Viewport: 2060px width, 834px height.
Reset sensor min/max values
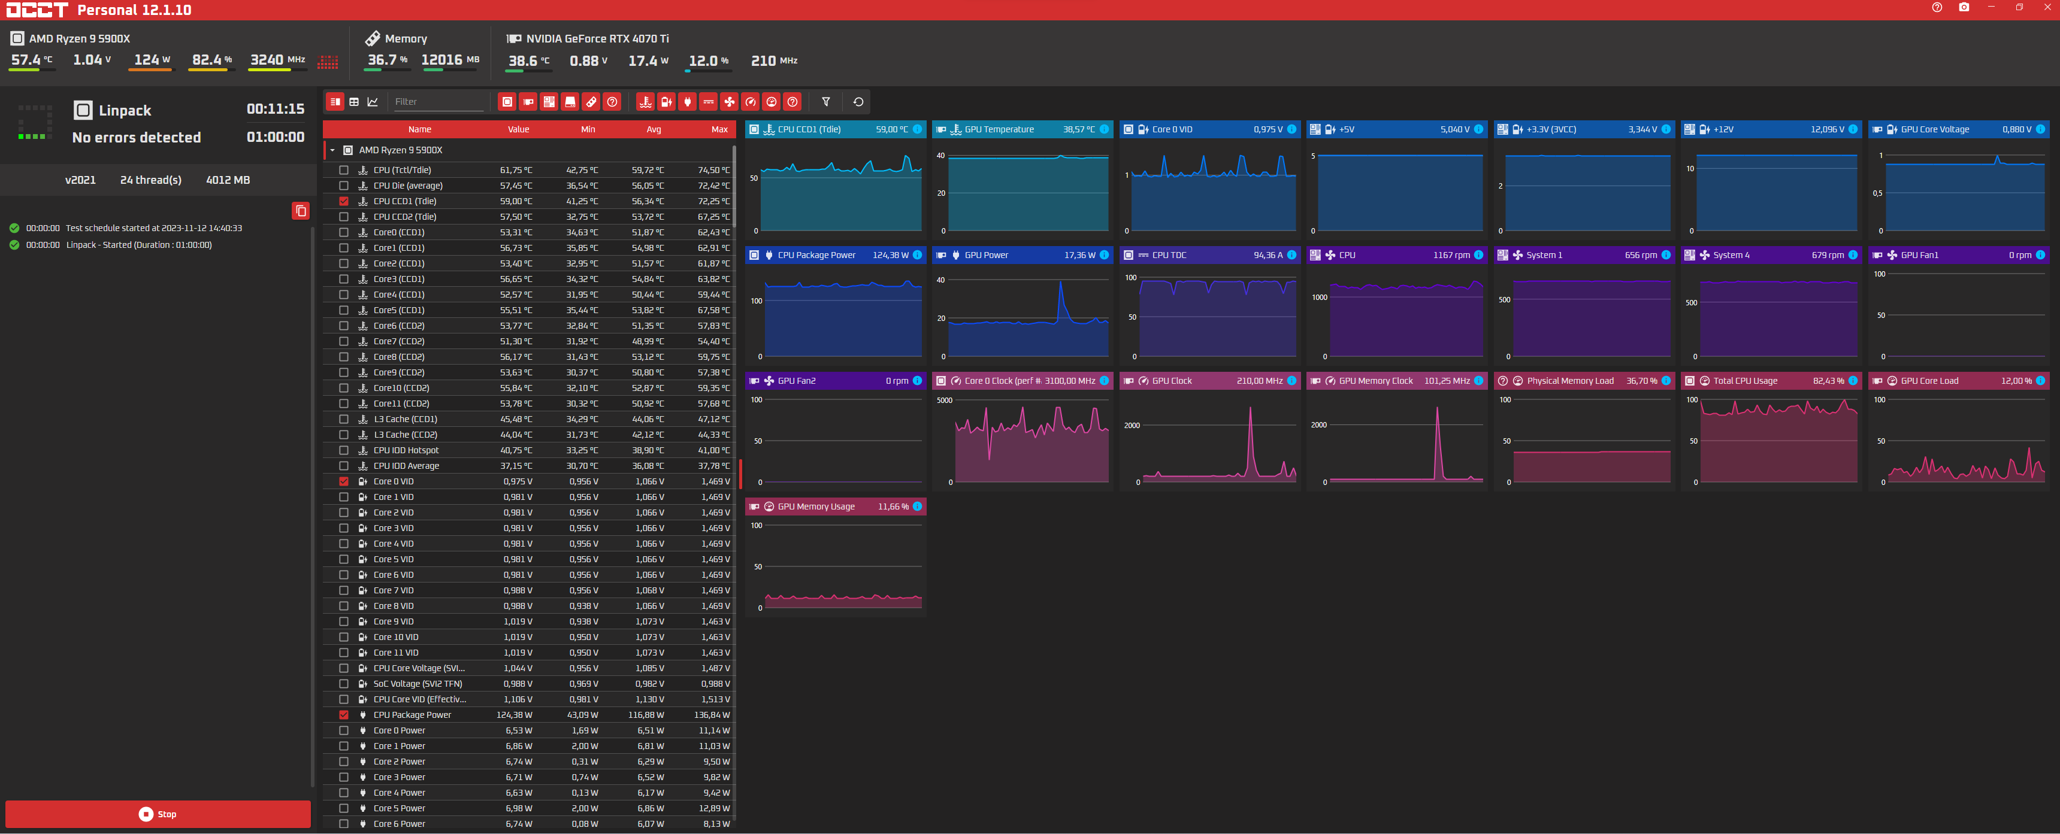(x=858, y=102)
